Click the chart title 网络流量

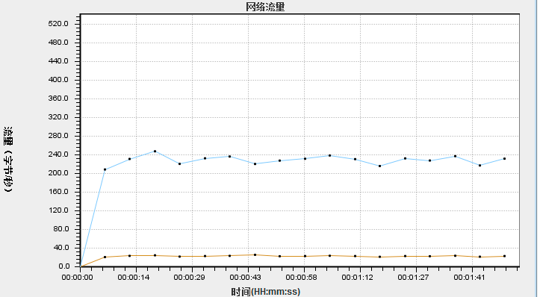pos(265,7)
